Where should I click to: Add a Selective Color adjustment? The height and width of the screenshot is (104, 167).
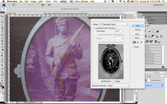point(159,42)
